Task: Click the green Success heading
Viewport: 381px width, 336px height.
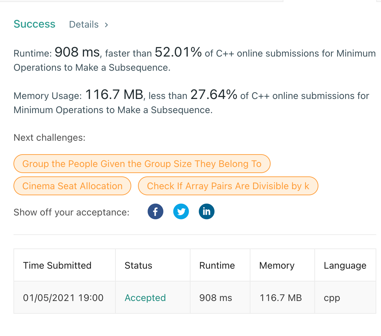Action: click(34, 24)
